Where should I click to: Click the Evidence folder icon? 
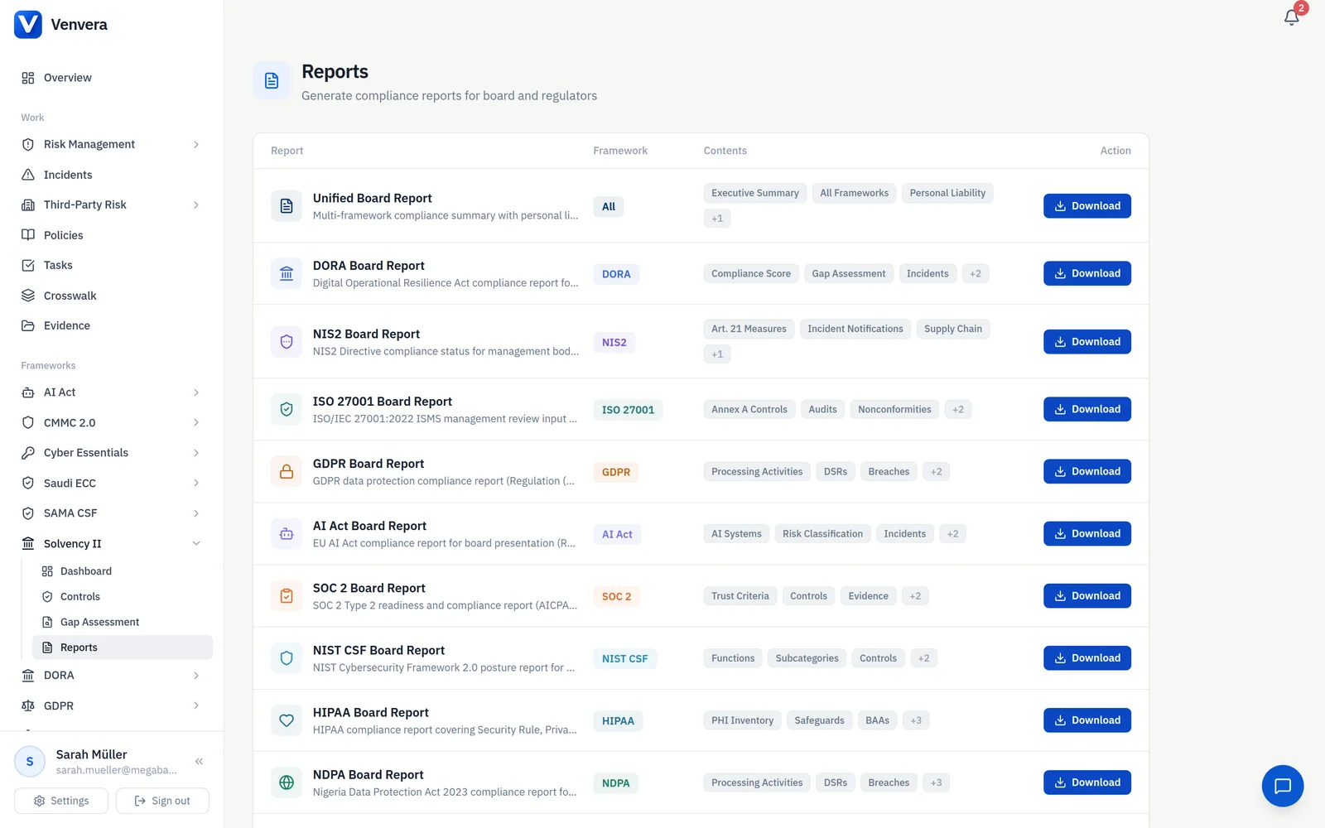click(28, 325)
